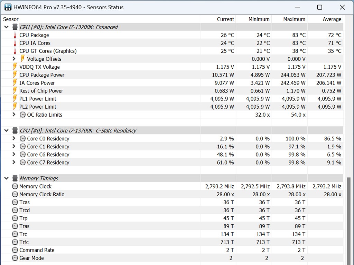
Task: Click the Memory Timings chip icon
Action: point(15,178)
